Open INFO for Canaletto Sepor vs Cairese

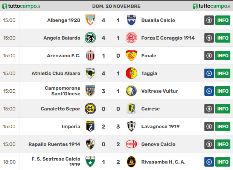(223, 109)
